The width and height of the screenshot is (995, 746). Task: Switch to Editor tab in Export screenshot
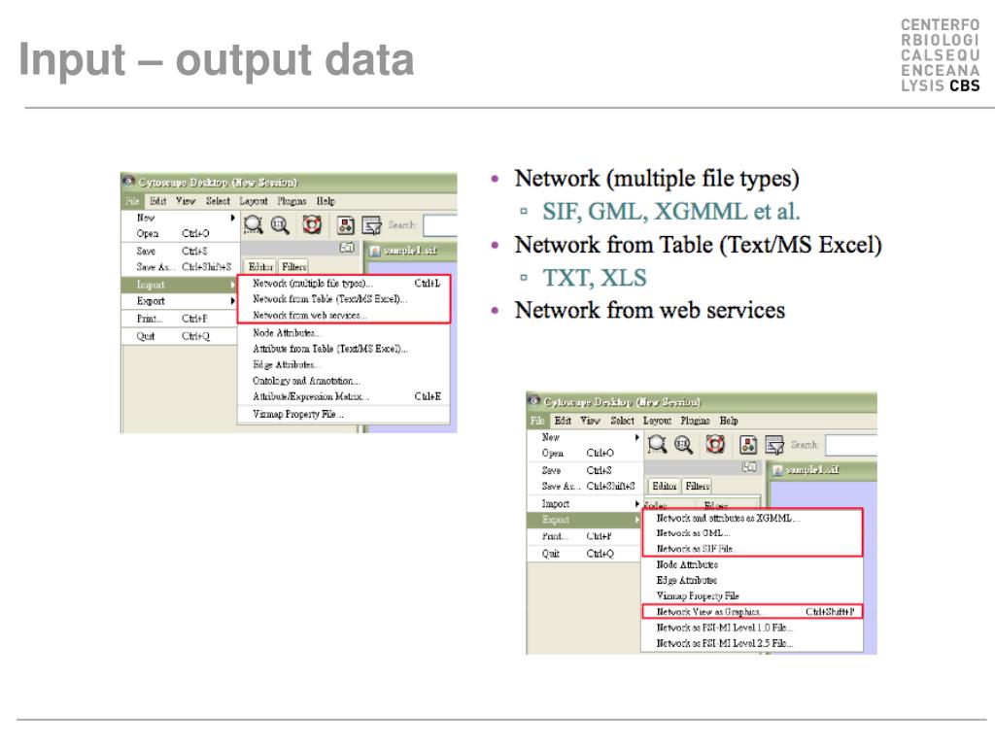(x=665, y=486)
